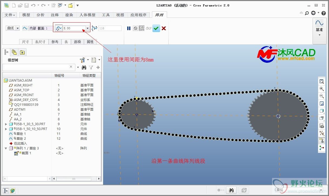Click the Close window folder icon
This screenshot has height=196, width=329.
(70, 5)
